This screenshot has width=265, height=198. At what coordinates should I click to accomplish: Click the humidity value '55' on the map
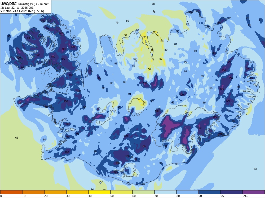(x=152, y=50)
